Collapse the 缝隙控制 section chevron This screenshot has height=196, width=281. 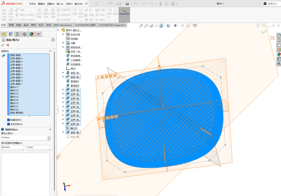tap(50, 129)
